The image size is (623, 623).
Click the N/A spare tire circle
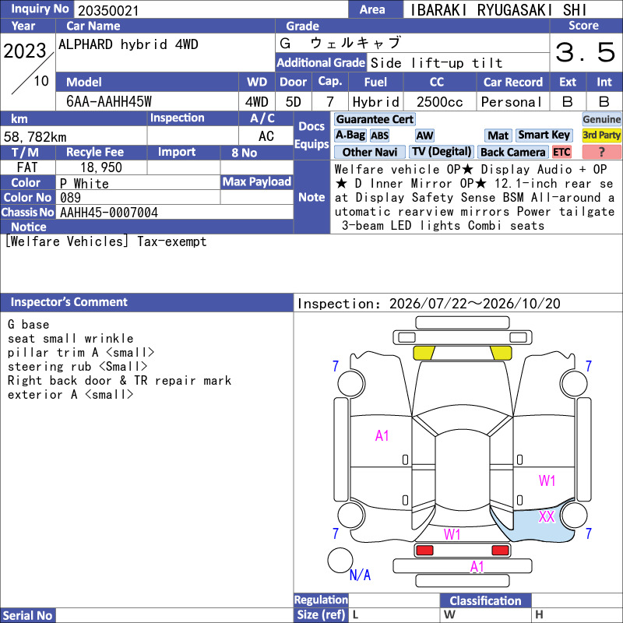coord(340,560)
